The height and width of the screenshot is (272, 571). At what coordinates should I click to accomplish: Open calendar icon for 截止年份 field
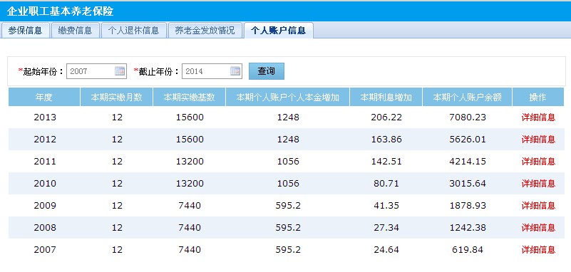pos(235,71)
